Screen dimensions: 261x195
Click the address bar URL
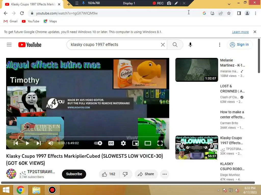67,13
